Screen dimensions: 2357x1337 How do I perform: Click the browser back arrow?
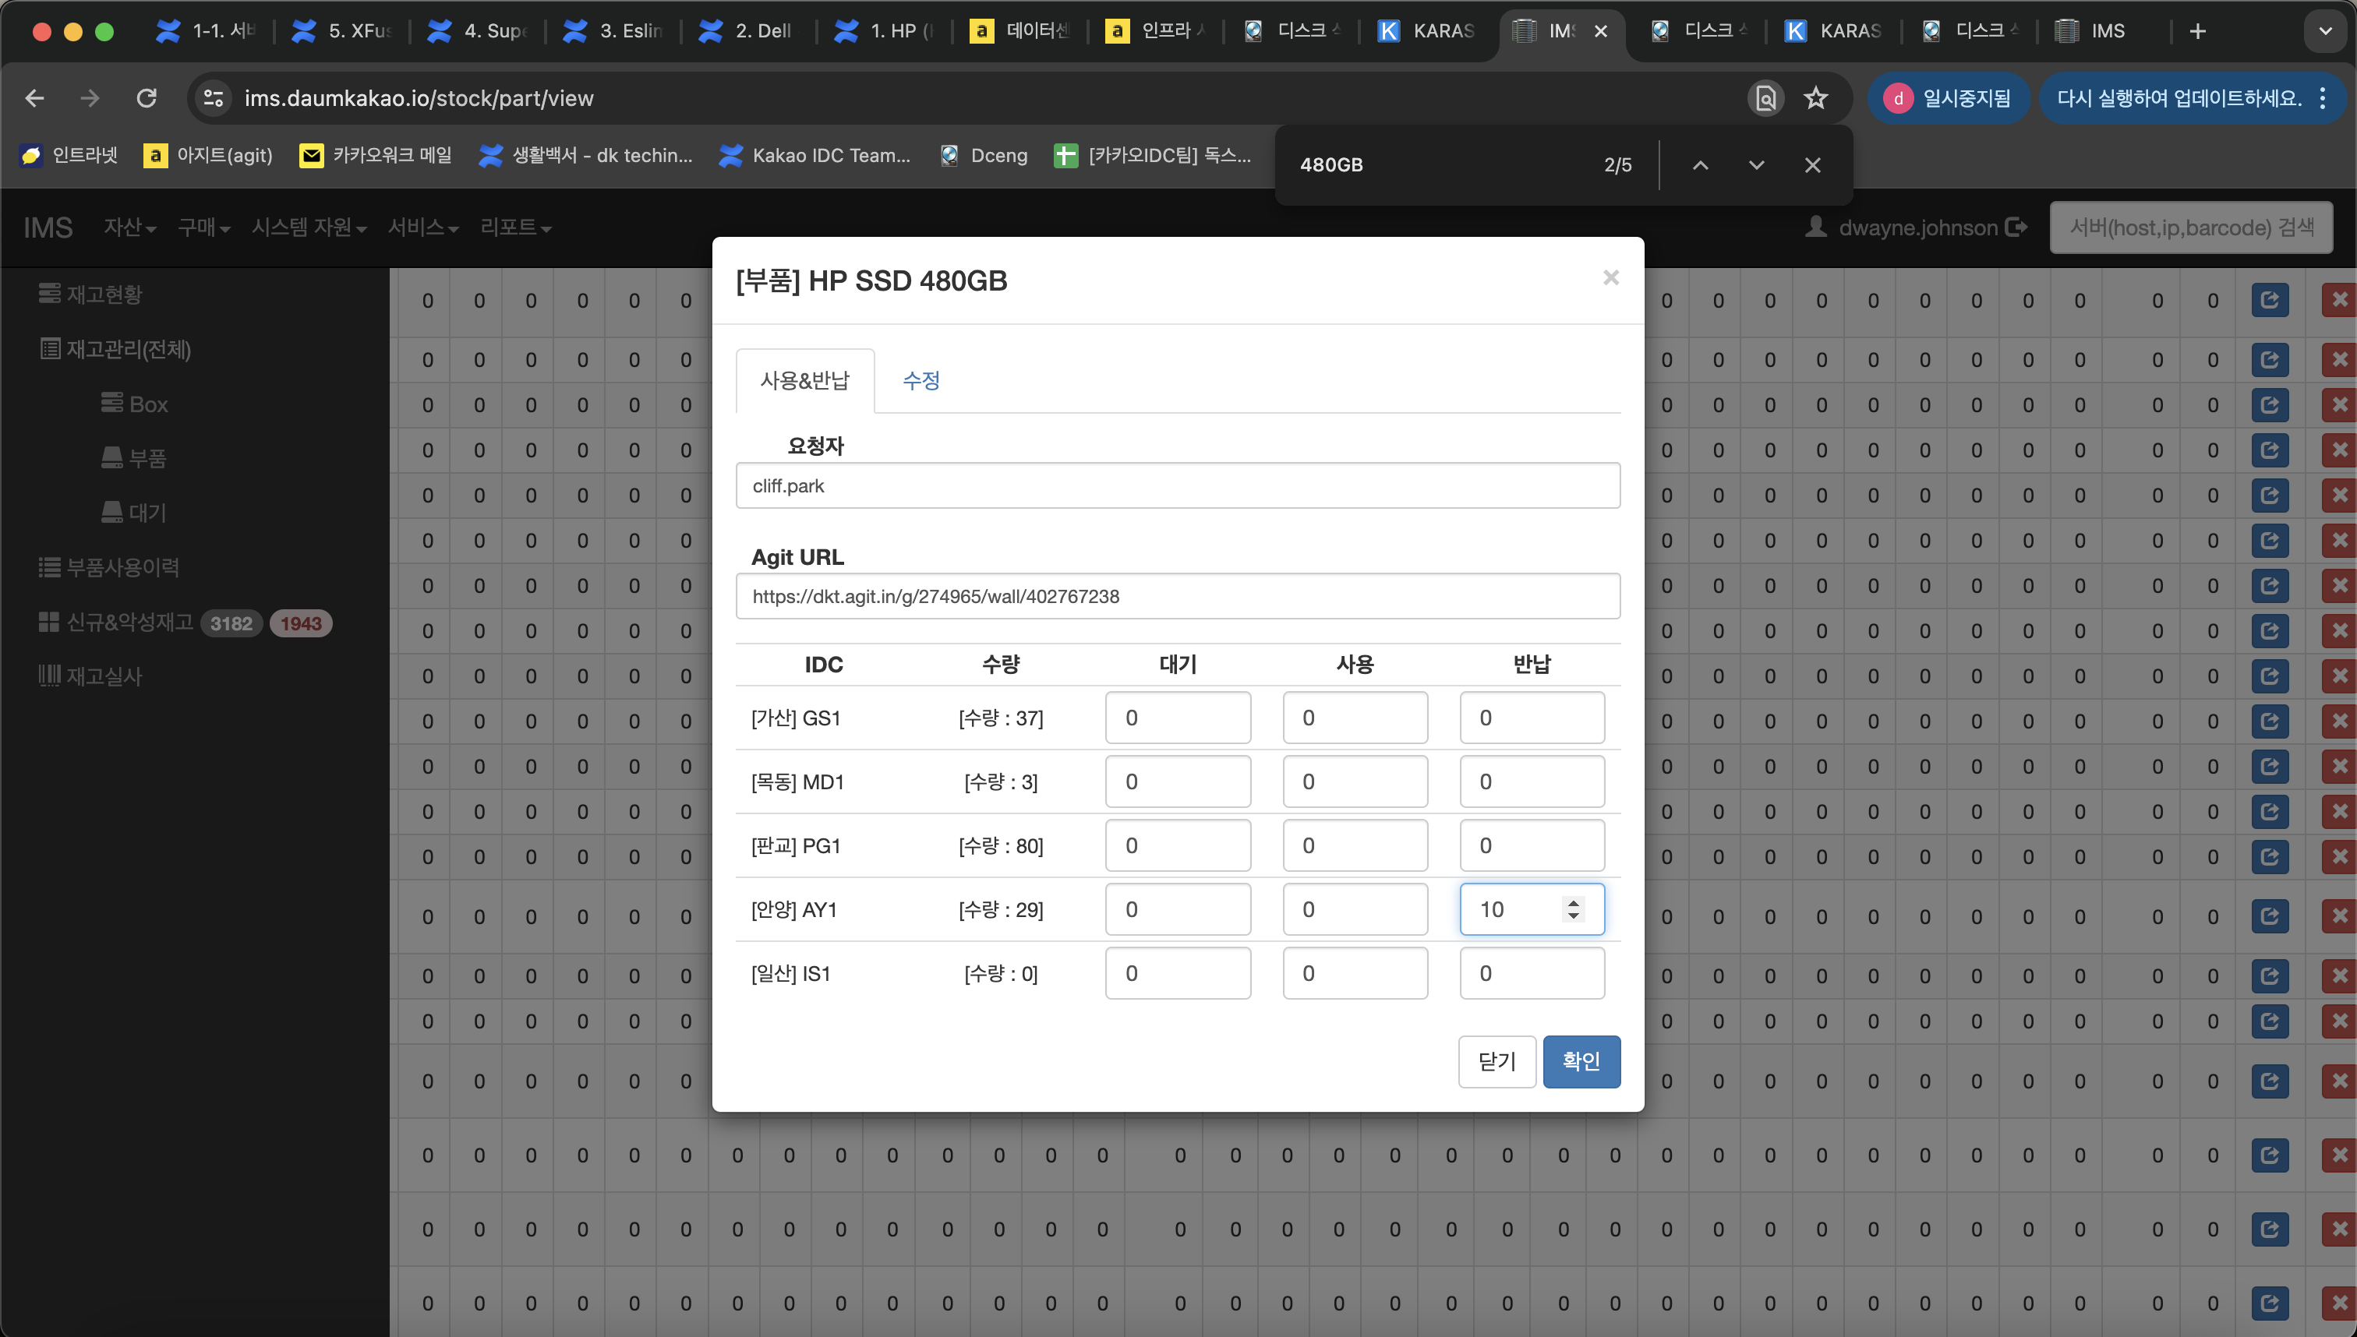35,98
